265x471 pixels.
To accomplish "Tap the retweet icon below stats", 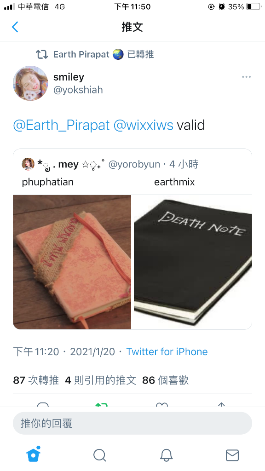I will [x=101, y=405].
